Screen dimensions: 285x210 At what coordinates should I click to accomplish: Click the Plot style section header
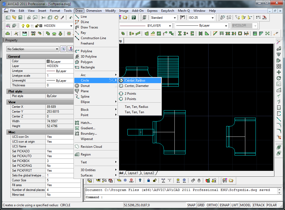pos(40,91)
